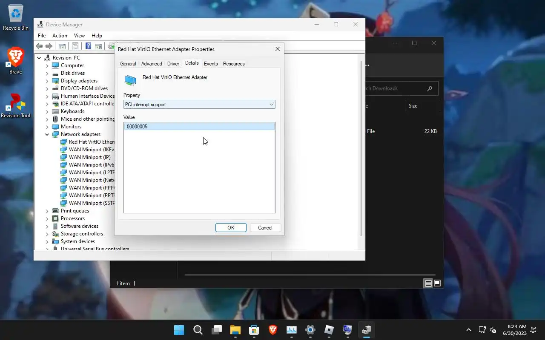Expand the Keyboards node
545x340 pixels.
pyautogui.click(x=47, y=111)
